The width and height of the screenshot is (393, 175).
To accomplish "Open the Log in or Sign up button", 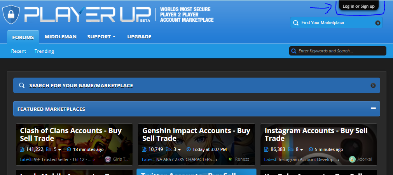I will tap(358, 6).
